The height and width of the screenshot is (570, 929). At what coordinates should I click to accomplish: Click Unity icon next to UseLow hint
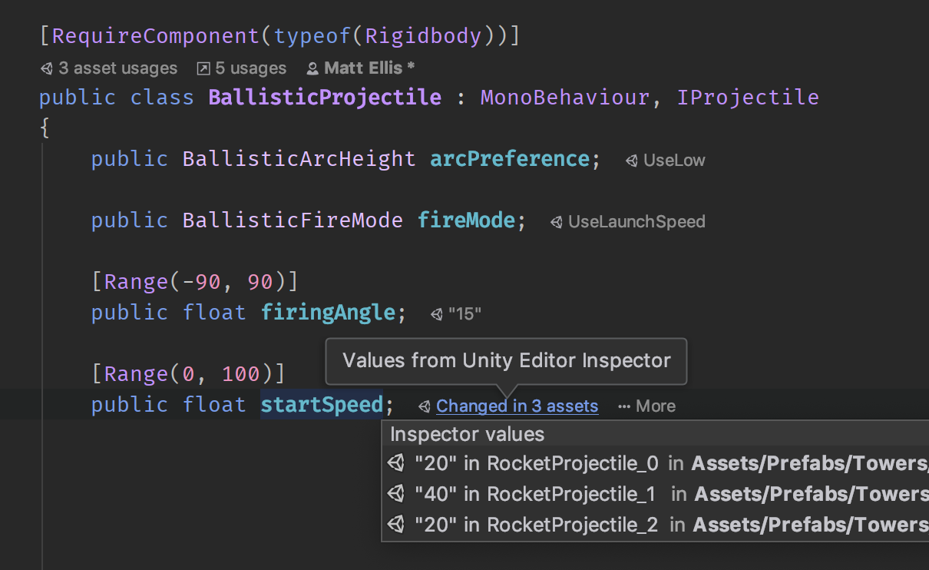[631, 161]
